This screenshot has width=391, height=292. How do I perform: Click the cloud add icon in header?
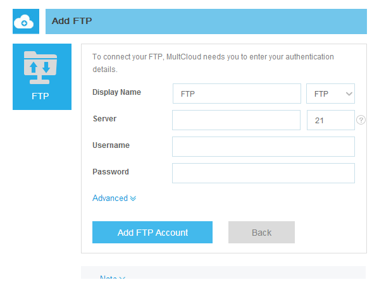(x=26, y=22)
